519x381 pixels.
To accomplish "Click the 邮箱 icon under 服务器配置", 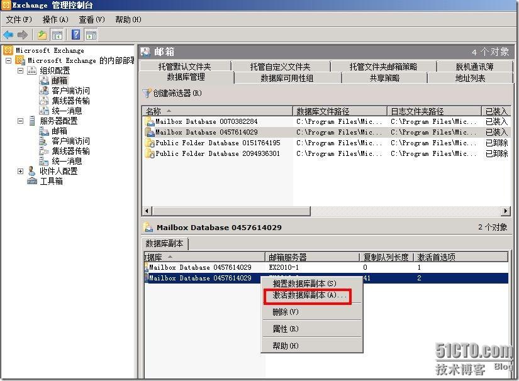I will [x=44, y=131].
